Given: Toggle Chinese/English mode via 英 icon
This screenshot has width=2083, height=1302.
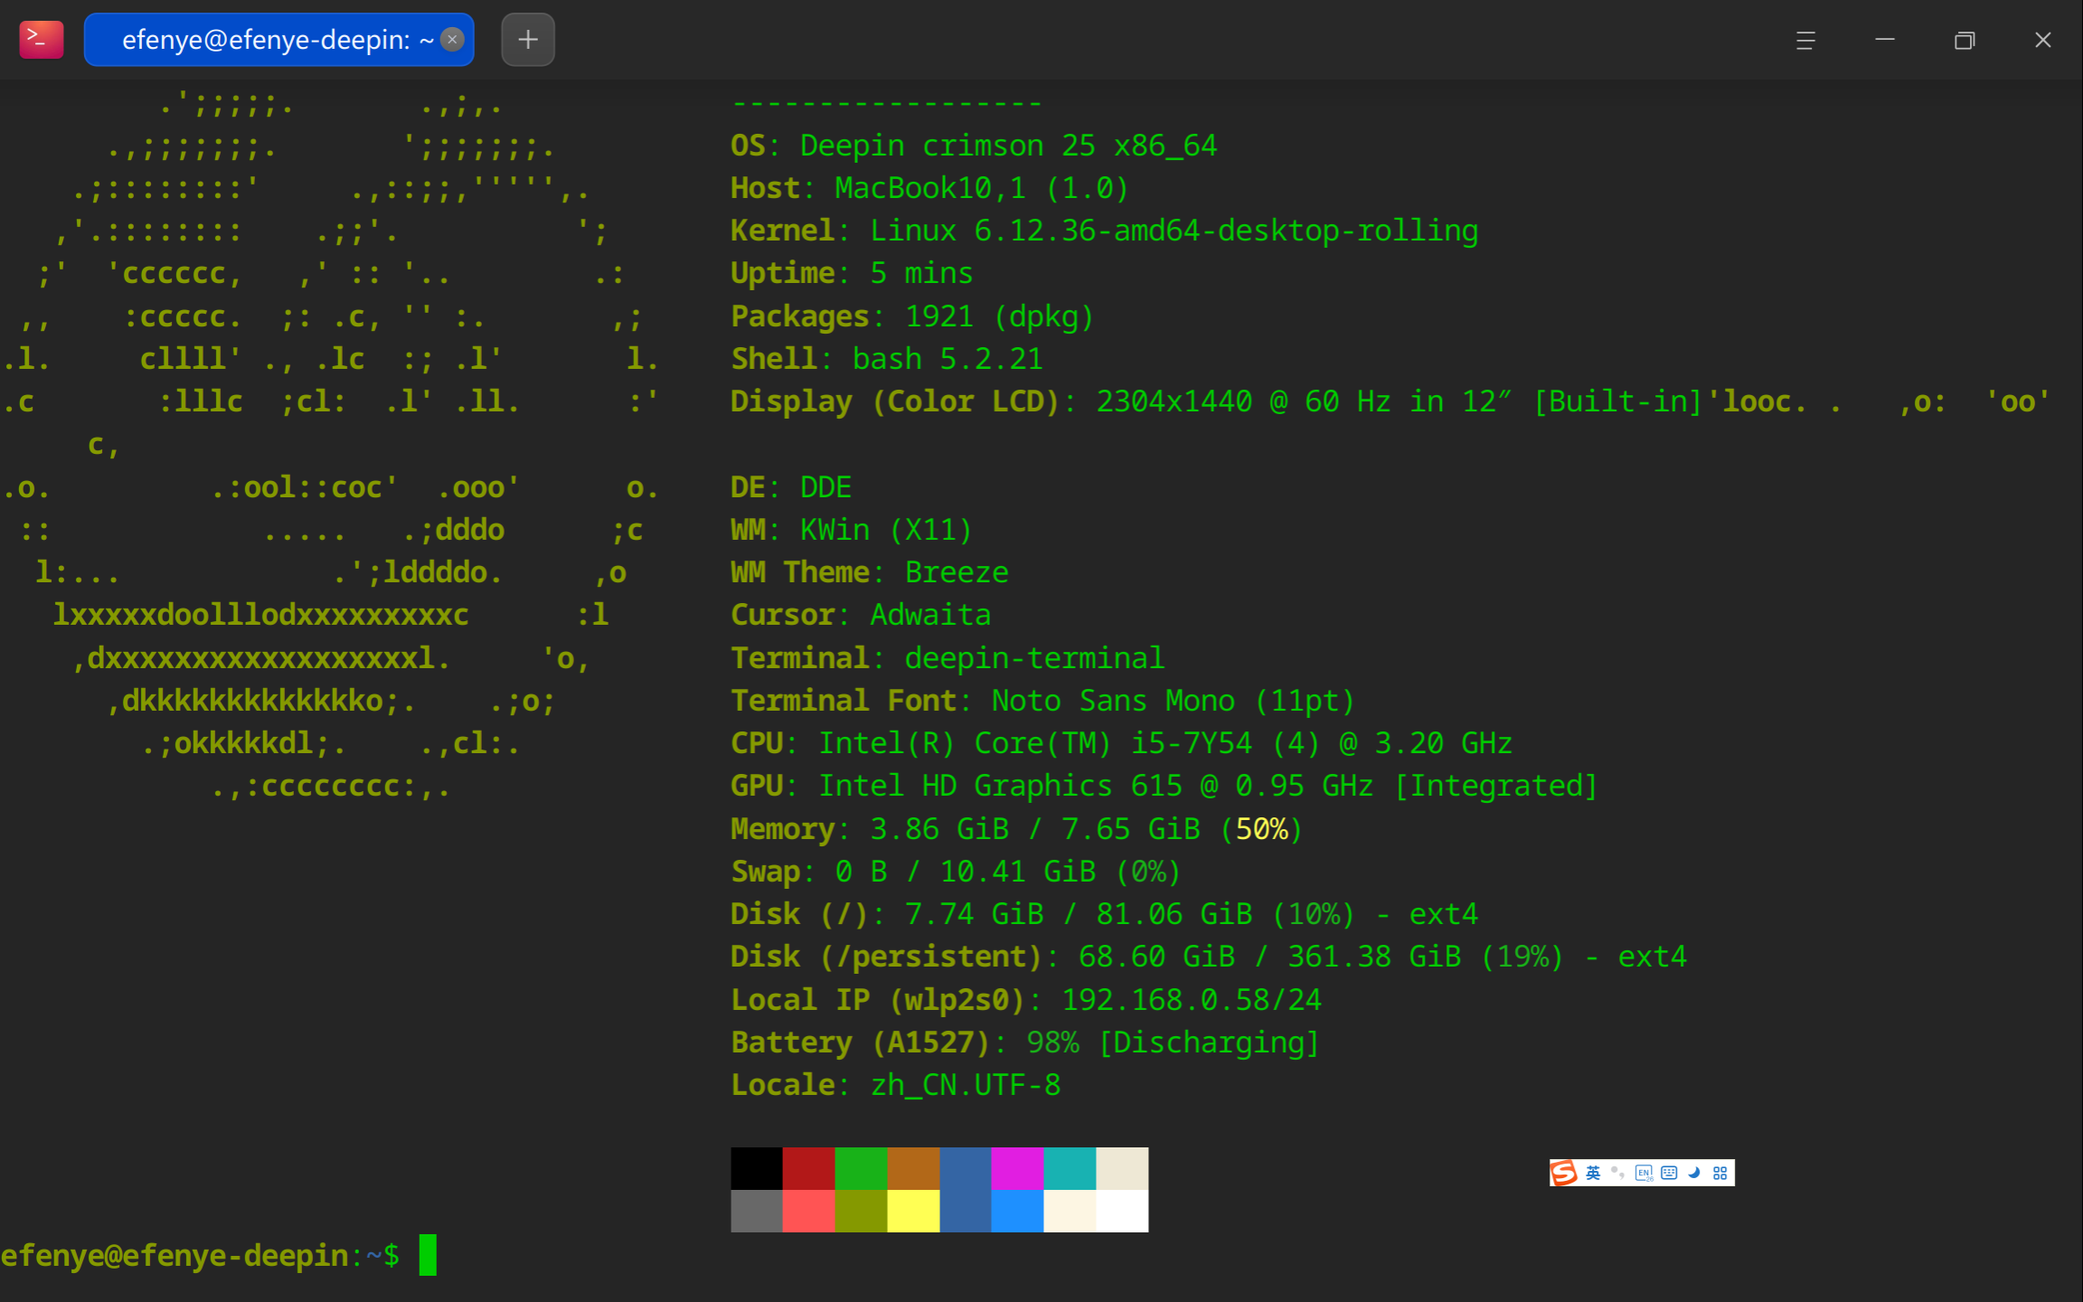Looking at the screenshot, I should [1593, 1173].
